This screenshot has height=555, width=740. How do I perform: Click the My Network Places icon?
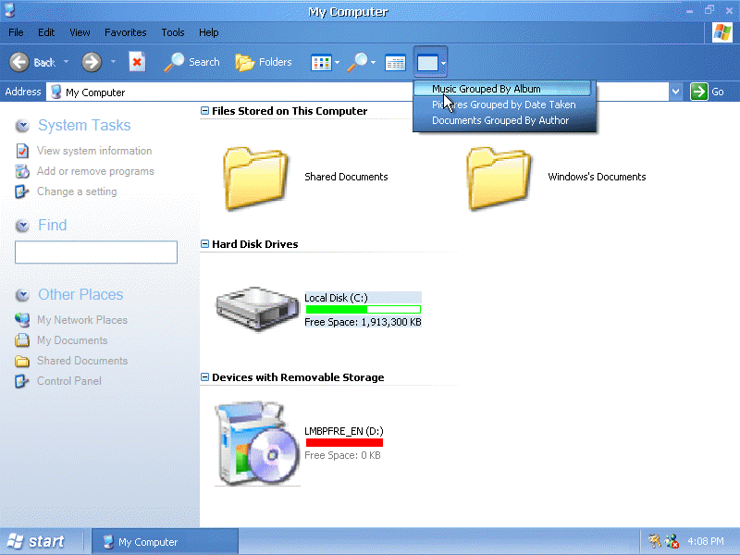click(21, 320)
